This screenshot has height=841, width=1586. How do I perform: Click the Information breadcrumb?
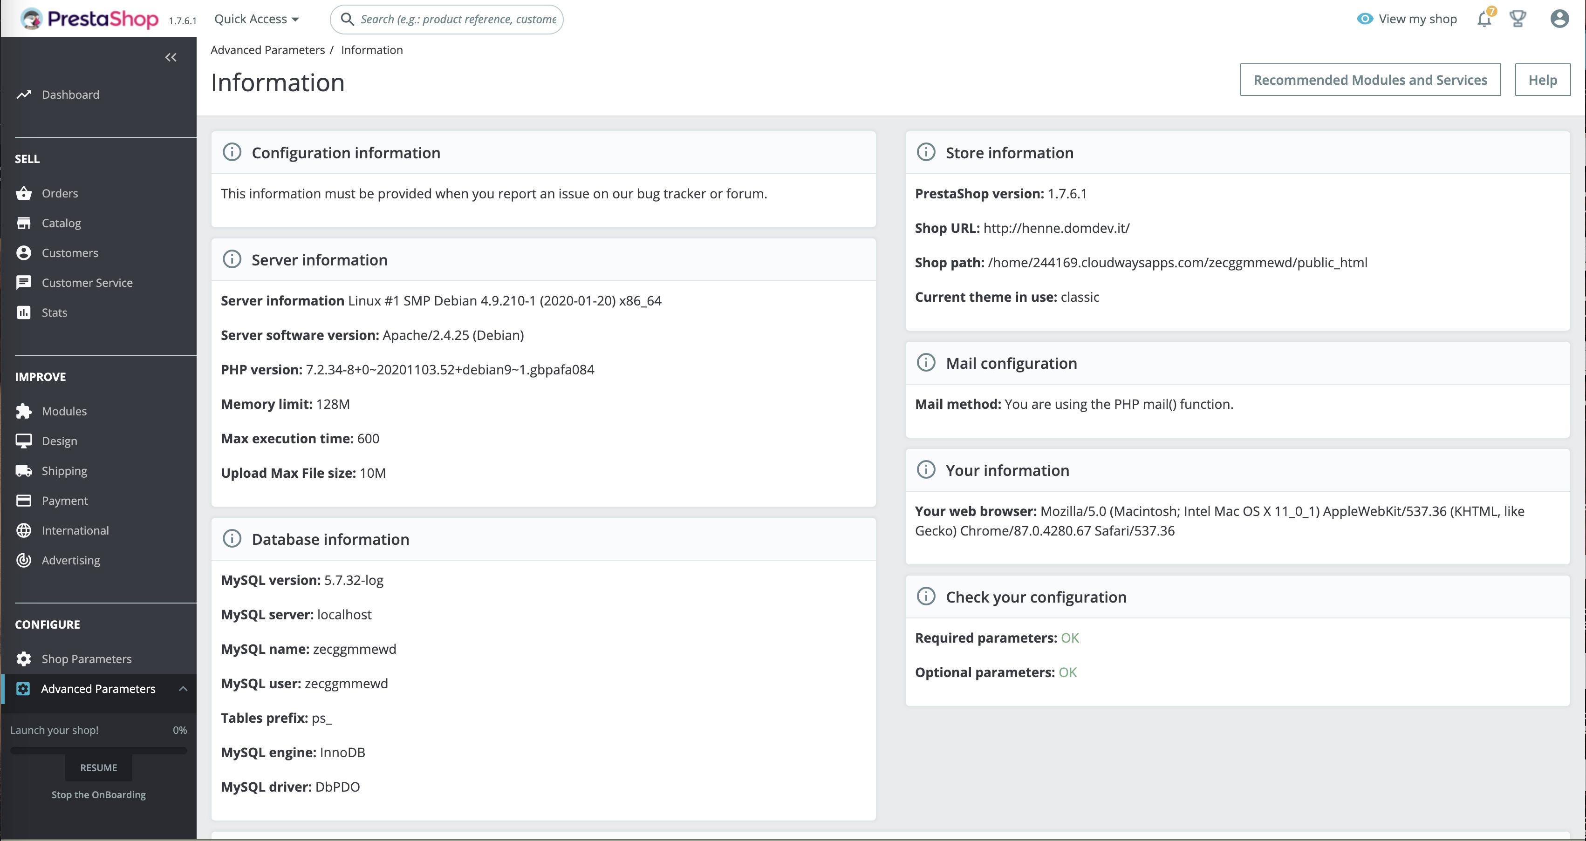pyautogui.click(x=372, y=50)
